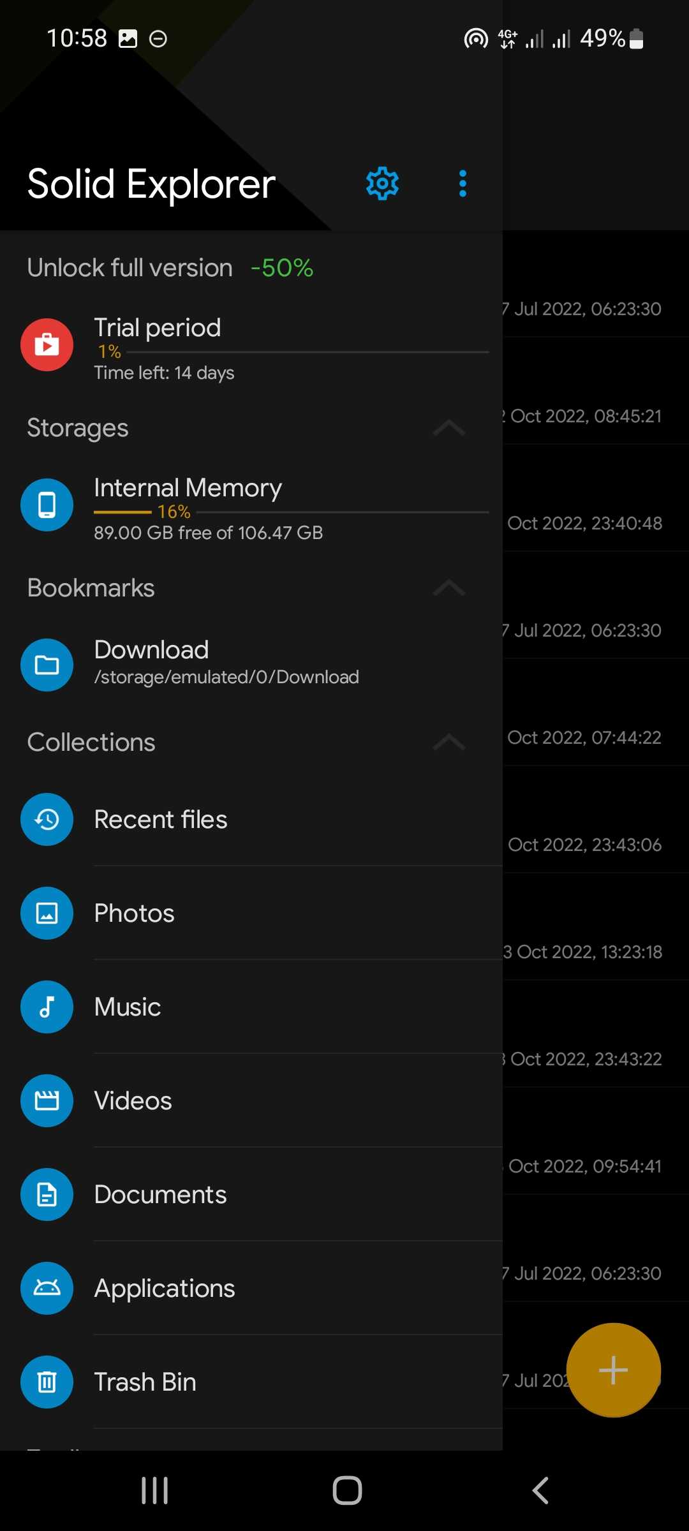Open the Applications collection
The height and width of the screenshot is (1531, 689).
(251, 1288)
